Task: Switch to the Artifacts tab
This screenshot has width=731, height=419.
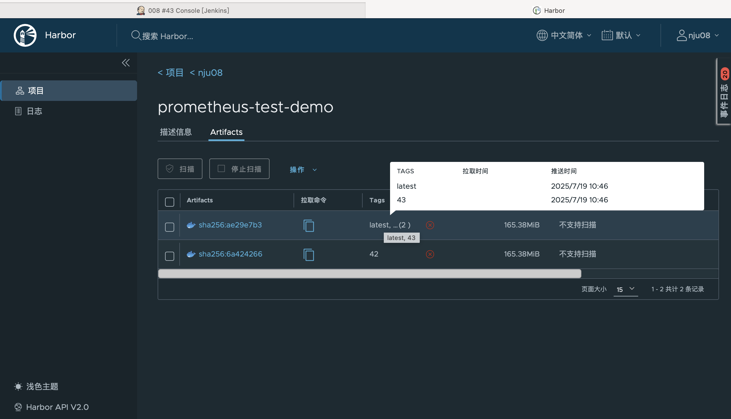Action: point(226,132)
